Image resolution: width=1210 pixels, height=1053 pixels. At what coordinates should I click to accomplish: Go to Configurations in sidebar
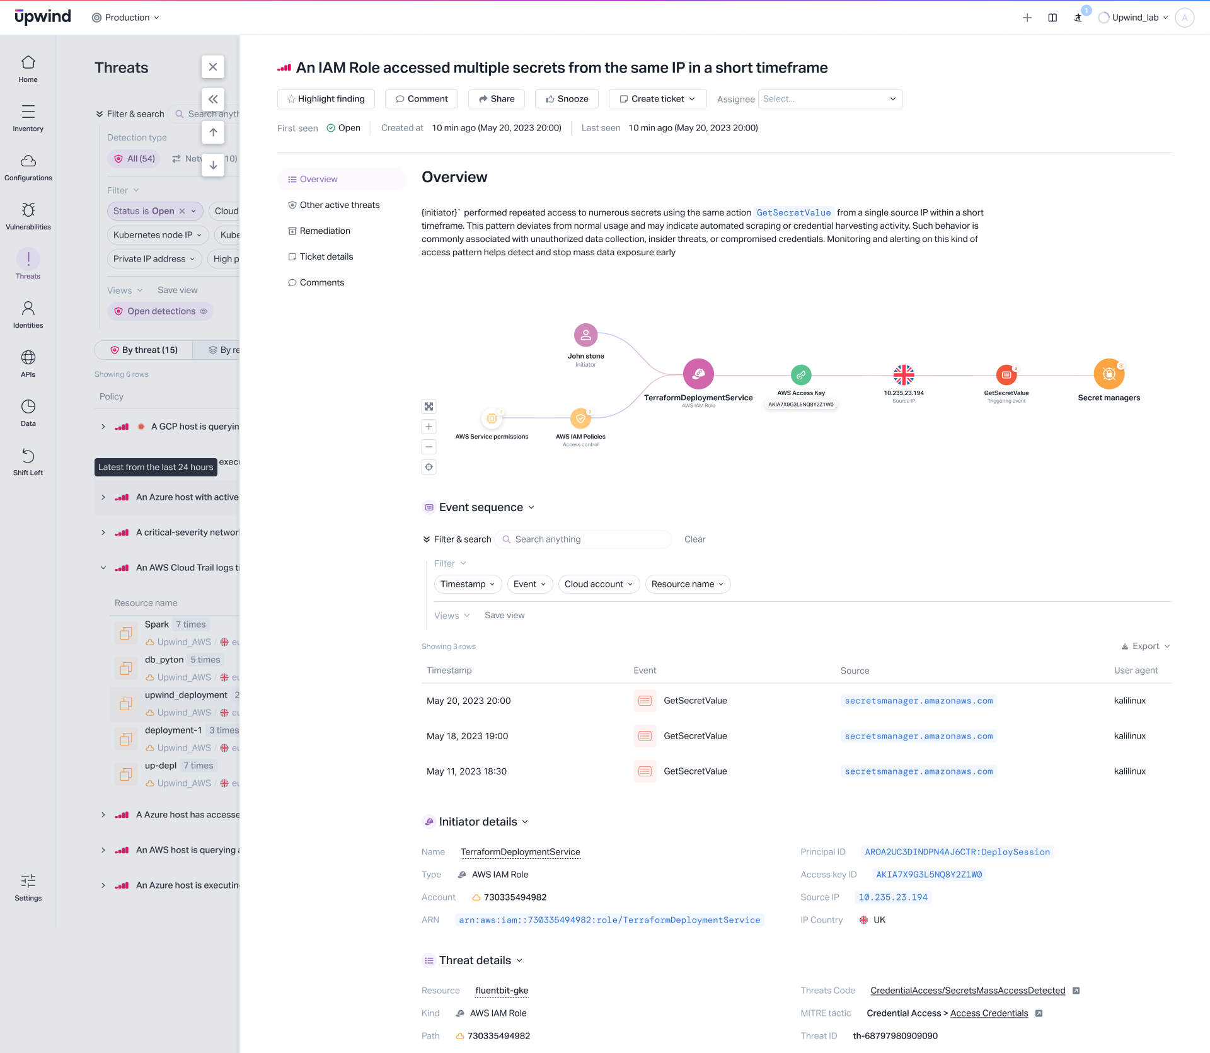[28, 168]
